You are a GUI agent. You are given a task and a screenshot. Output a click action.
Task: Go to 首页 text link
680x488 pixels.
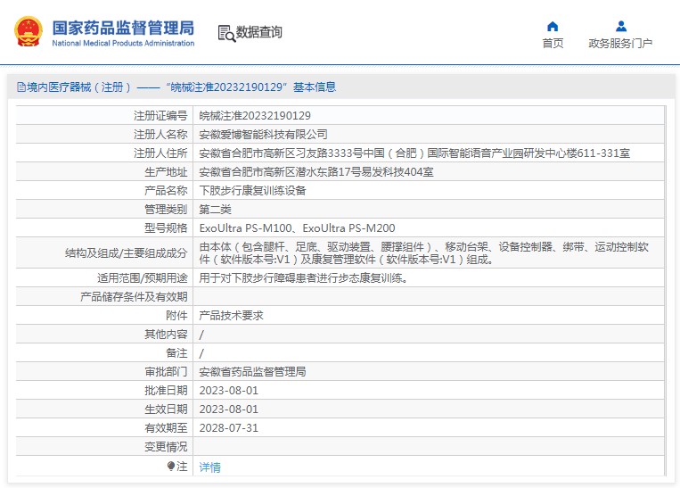[553, 44]
